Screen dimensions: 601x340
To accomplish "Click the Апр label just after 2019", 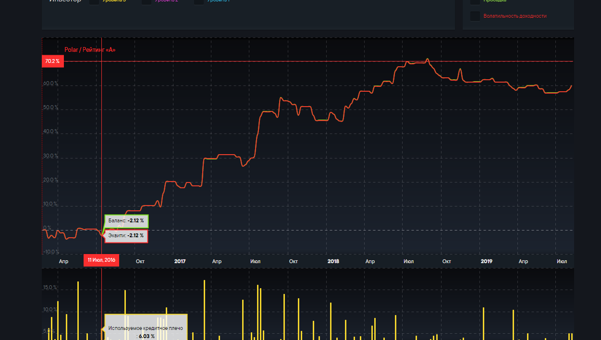I will click(523, 261).
